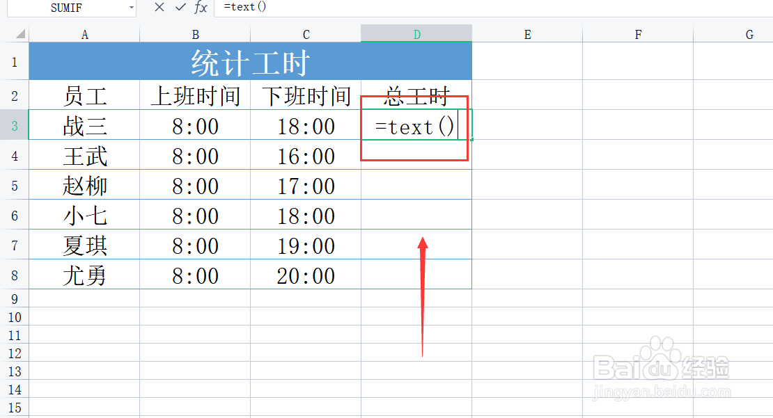The width and height of the screenshot is (773, 418).
Task: Click the cancel (X) icon beside formula bar
Action: pyautogui.click(x=159, y=8)
